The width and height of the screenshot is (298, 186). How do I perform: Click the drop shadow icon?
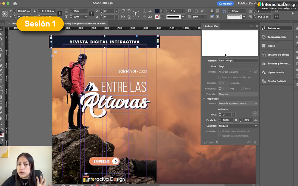(196, 11)
